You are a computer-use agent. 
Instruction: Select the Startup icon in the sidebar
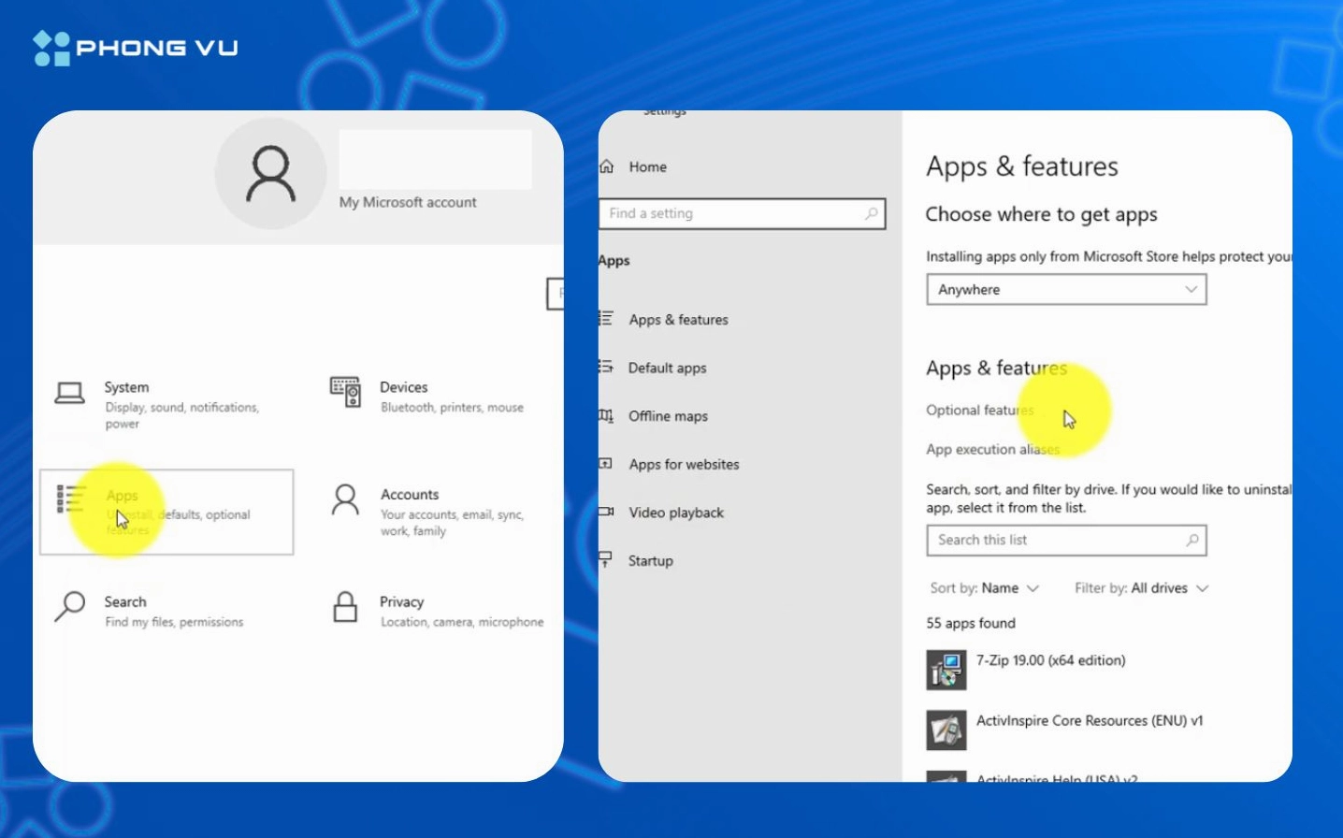[607, 560]
